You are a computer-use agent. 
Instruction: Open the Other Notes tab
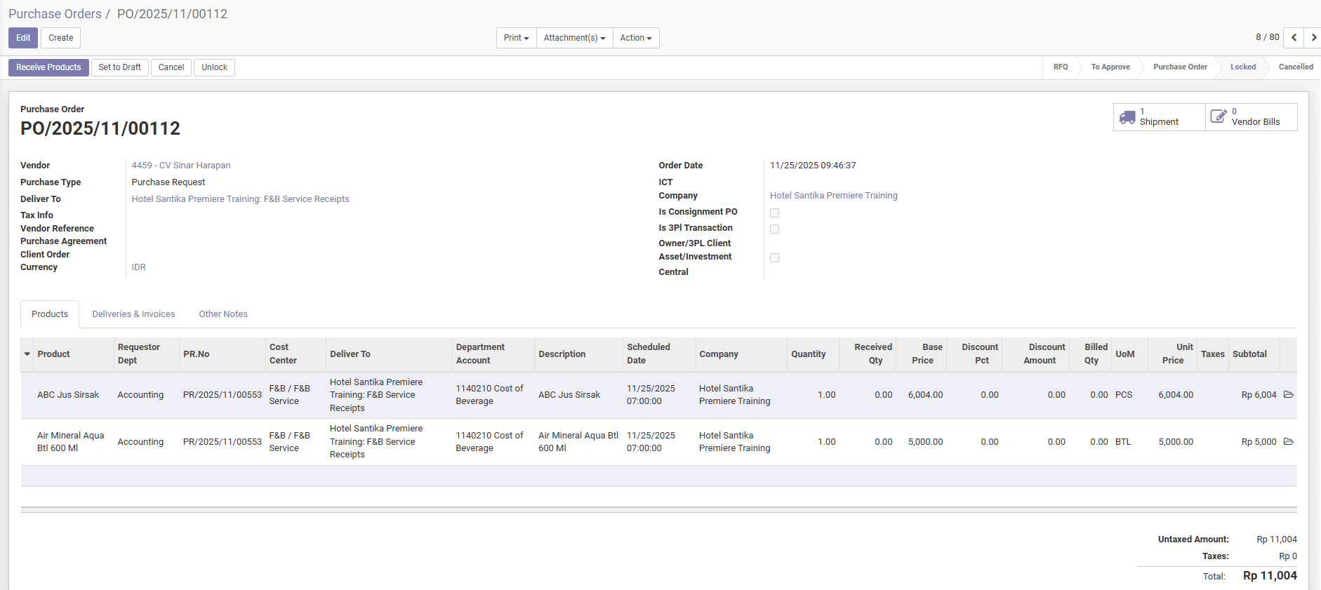coord(223,314)
